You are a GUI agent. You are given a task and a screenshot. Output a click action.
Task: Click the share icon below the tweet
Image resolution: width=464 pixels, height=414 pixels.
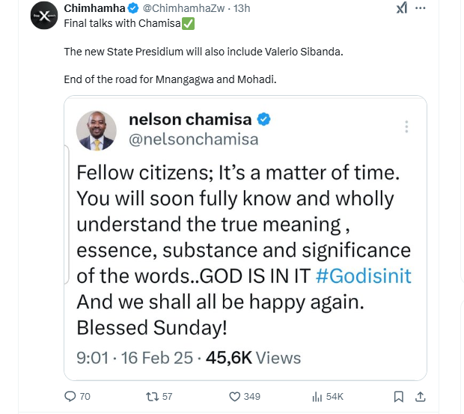click(421, 396)
